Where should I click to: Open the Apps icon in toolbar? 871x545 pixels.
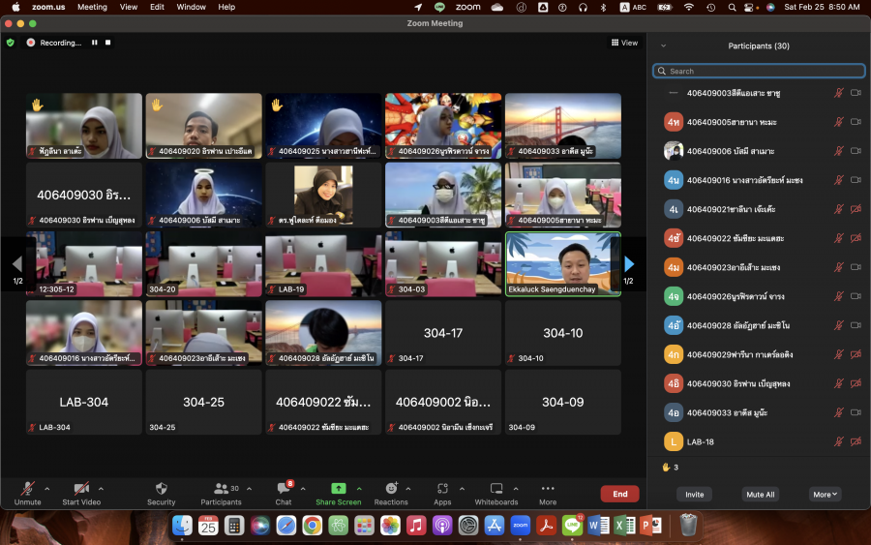pyautogui.click(x=442, y=489)
